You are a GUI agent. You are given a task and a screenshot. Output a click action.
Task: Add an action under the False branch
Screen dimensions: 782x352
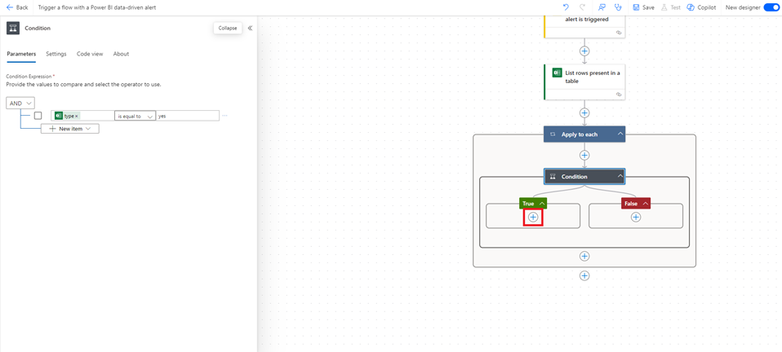tap(636, 217)
